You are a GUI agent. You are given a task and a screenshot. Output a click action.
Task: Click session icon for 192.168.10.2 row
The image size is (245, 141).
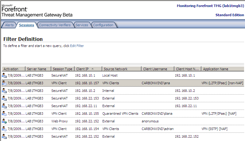click(x=4, y=91)
